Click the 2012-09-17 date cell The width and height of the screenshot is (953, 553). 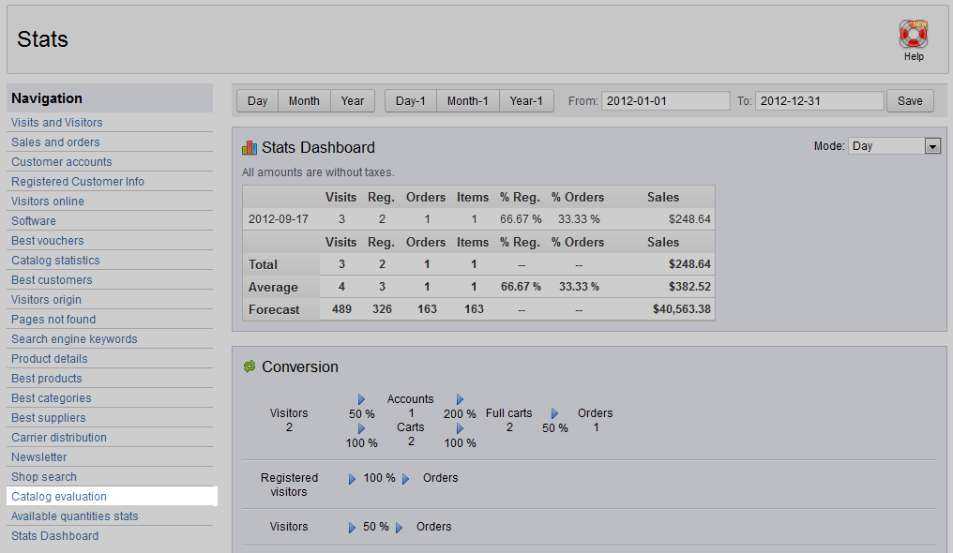point(279,219)
